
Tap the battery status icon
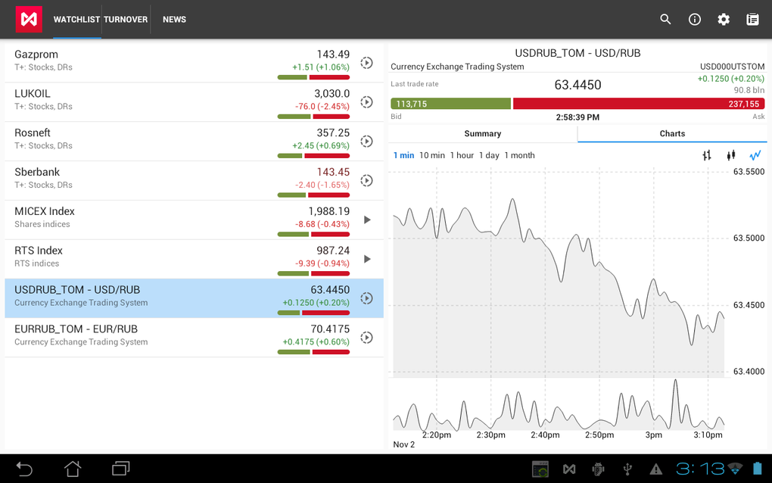coord(758,468)
